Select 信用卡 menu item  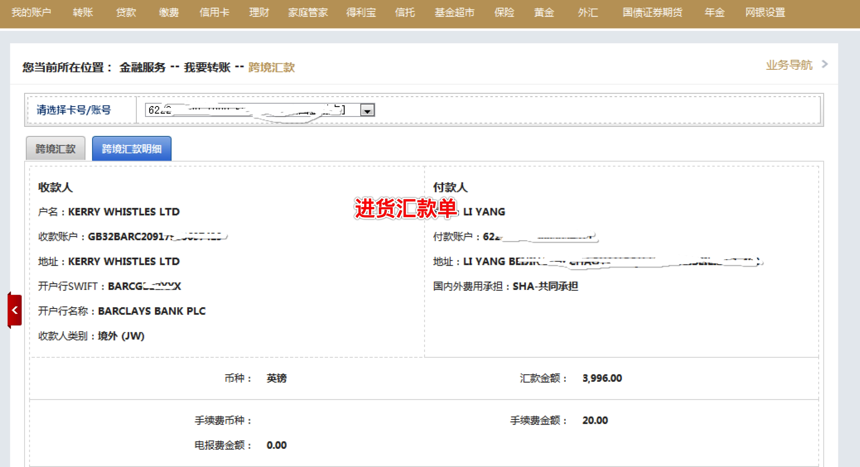tap(214, 13)
